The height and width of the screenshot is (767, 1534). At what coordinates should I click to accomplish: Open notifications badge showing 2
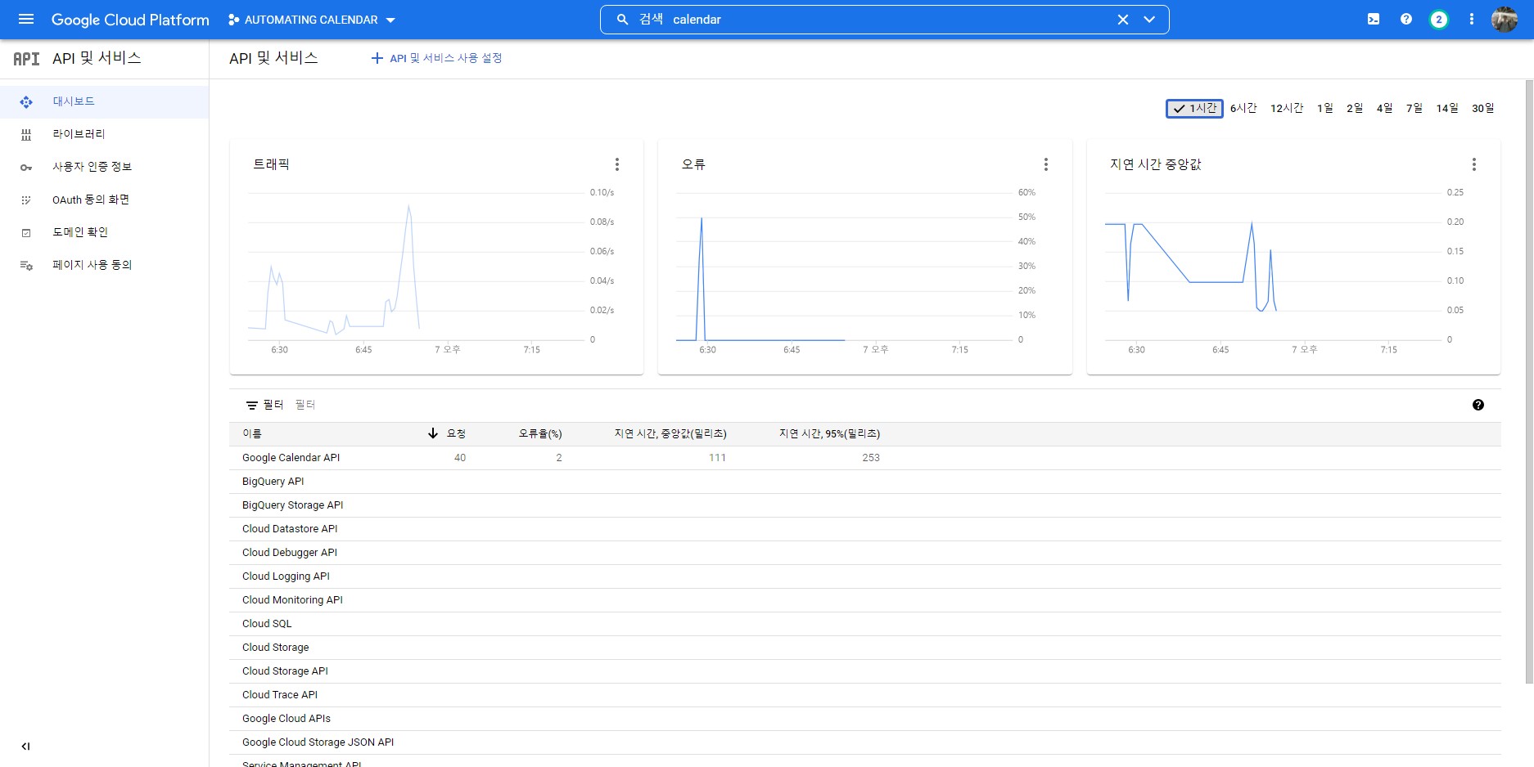1439,20
